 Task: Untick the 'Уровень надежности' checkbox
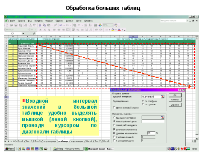pyautogui.click(x=114, y=133)
